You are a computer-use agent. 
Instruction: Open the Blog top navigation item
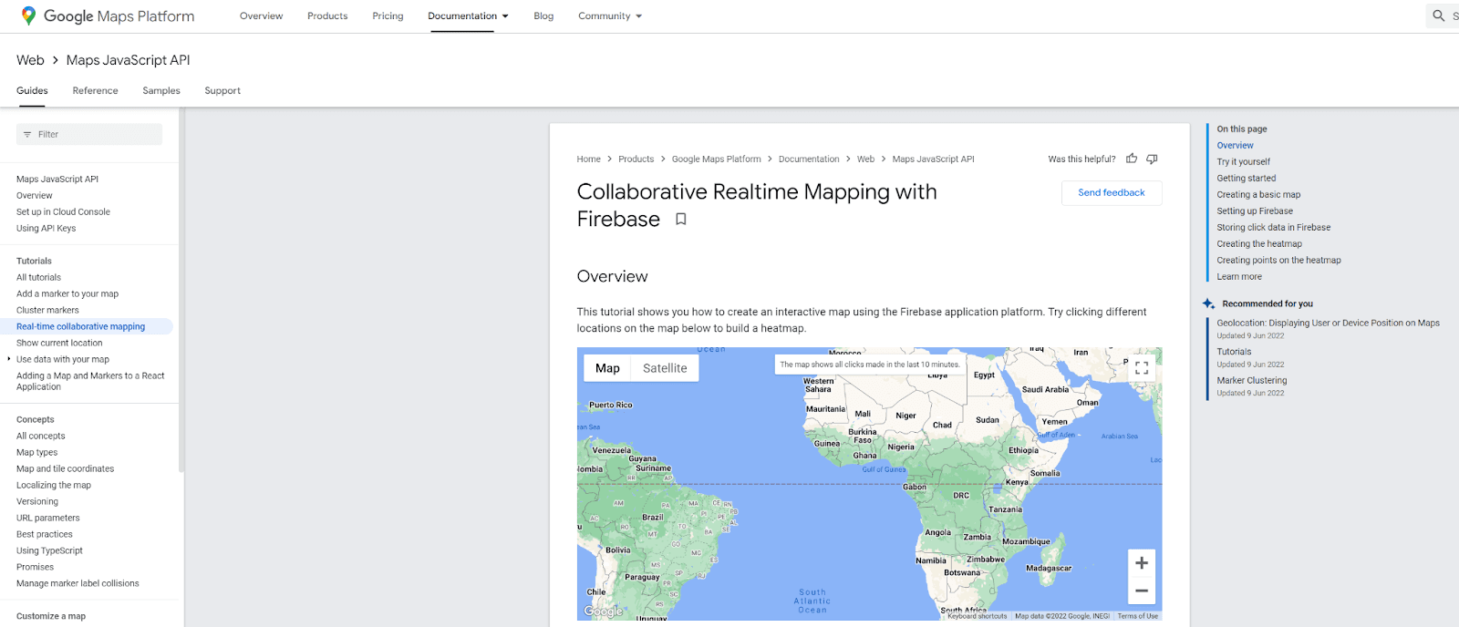(543, 16)
